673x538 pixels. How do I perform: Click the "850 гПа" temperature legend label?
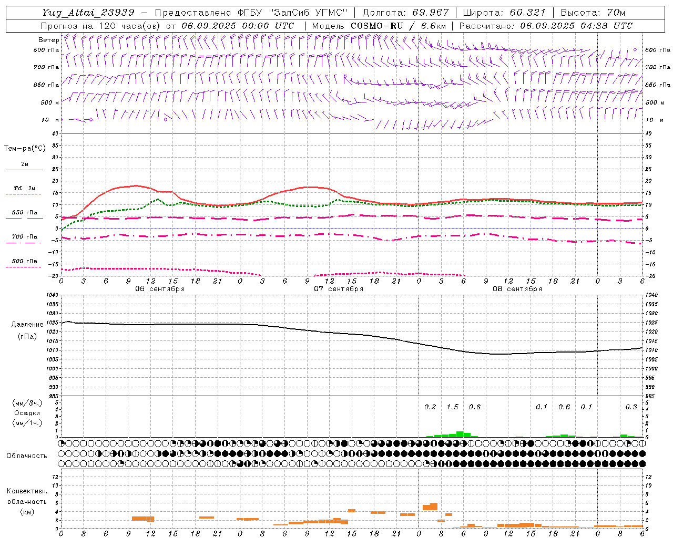24,213
